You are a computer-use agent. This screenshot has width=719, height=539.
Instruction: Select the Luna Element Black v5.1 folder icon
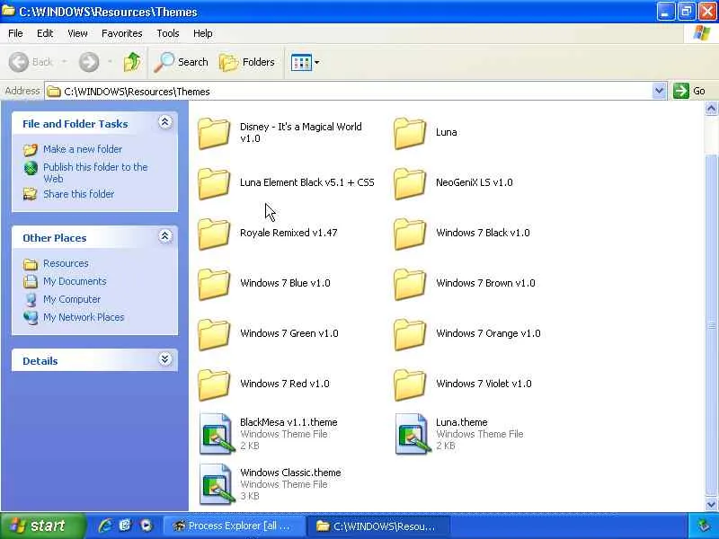tap(214, 183)
